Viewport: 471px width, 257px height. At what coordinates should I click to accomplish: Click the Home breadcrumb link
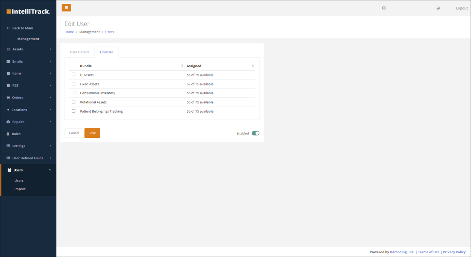point(69,32)
